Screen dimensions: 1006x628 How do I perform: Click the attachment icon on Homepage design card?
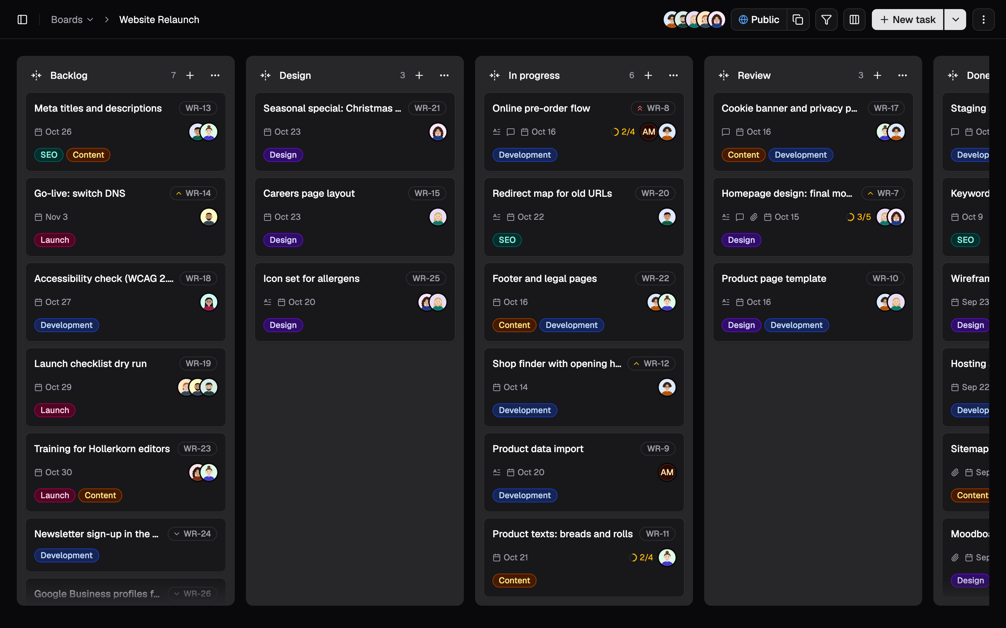click(754, 217)
